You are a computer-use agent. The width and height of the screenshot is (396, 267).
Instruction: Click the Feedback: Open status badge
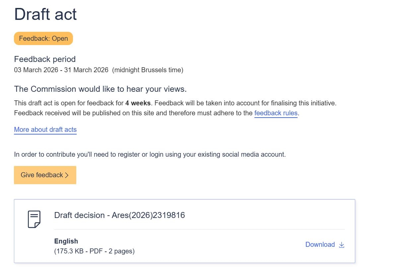click(x=43, y=38)
